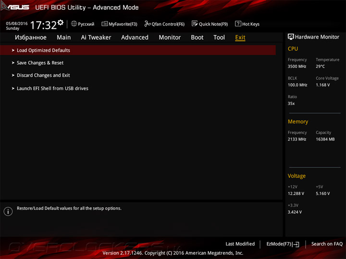The image size is (346, 259).
Task: Click +12V value 12.288 V
Action: pyautogui.click(x=296, y=194)
